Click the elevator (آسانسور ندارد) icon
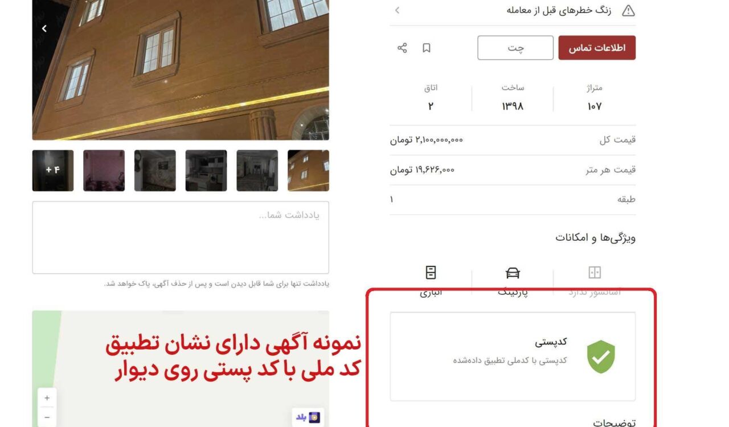 click(595, 273)
